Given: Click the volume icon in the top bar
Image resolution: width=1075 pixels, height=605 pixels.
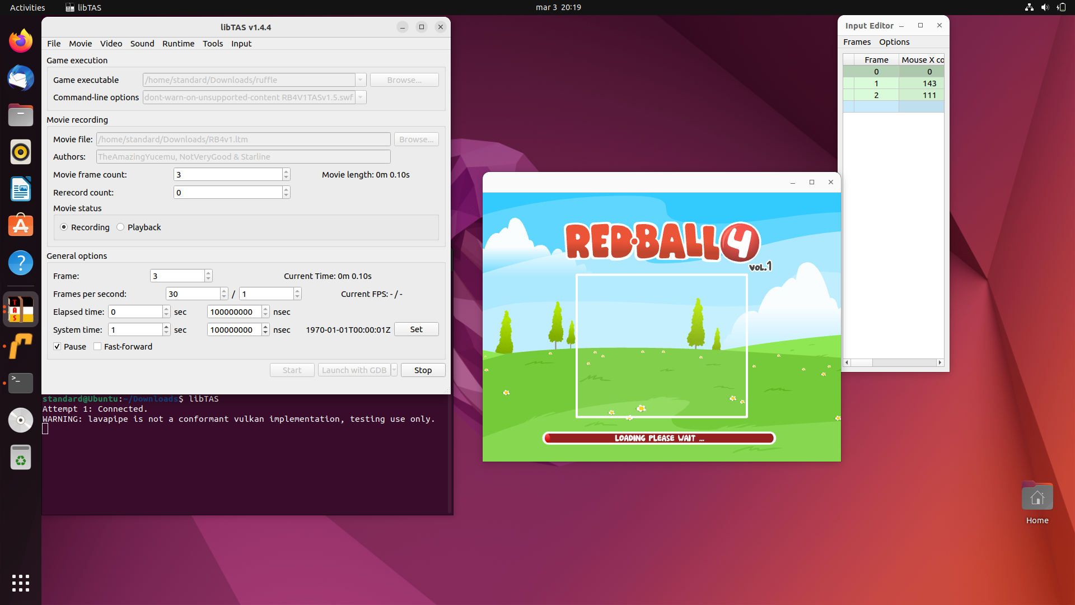Looking at the screenshot, I should (x=1045, y=7).
